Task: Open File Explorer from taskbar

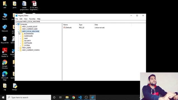Action: point(67,97)
